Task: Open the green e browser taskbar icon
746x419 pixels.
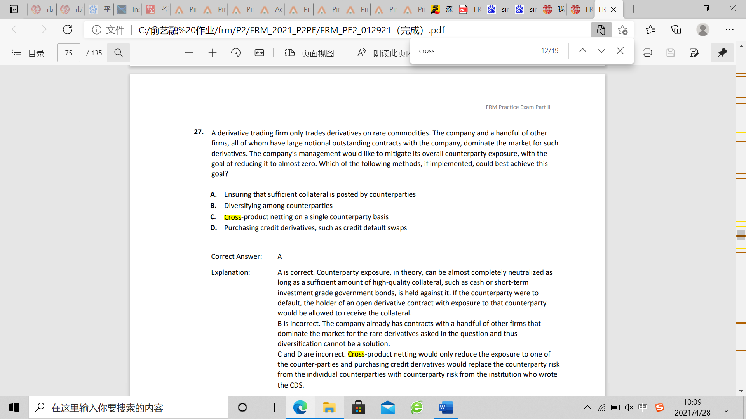Action: (417, 407)
